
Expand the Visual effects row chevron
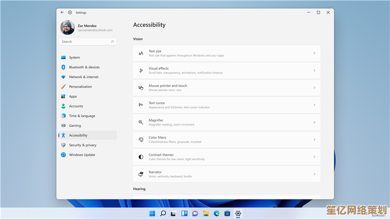tap(314, 71)
